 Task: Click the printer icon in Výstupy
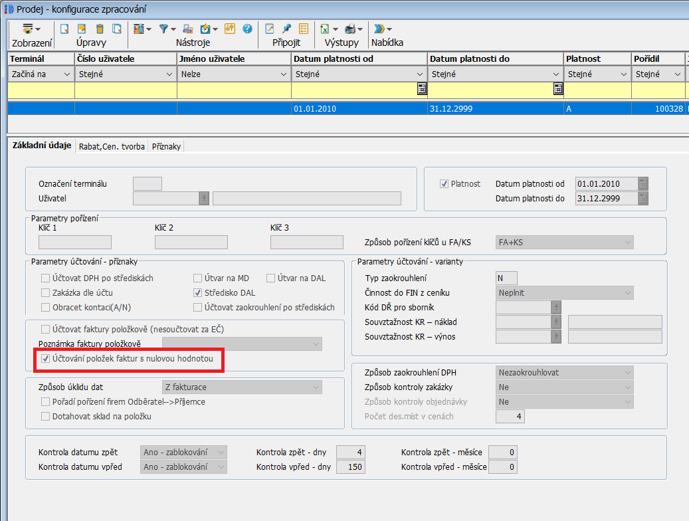point(350,29)
